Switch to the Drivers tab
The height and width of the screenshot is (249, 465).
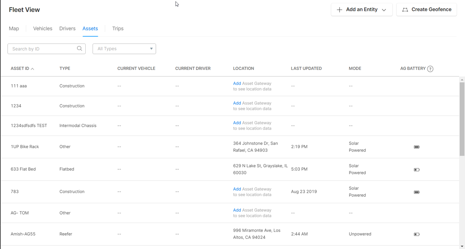pos(68,29)
